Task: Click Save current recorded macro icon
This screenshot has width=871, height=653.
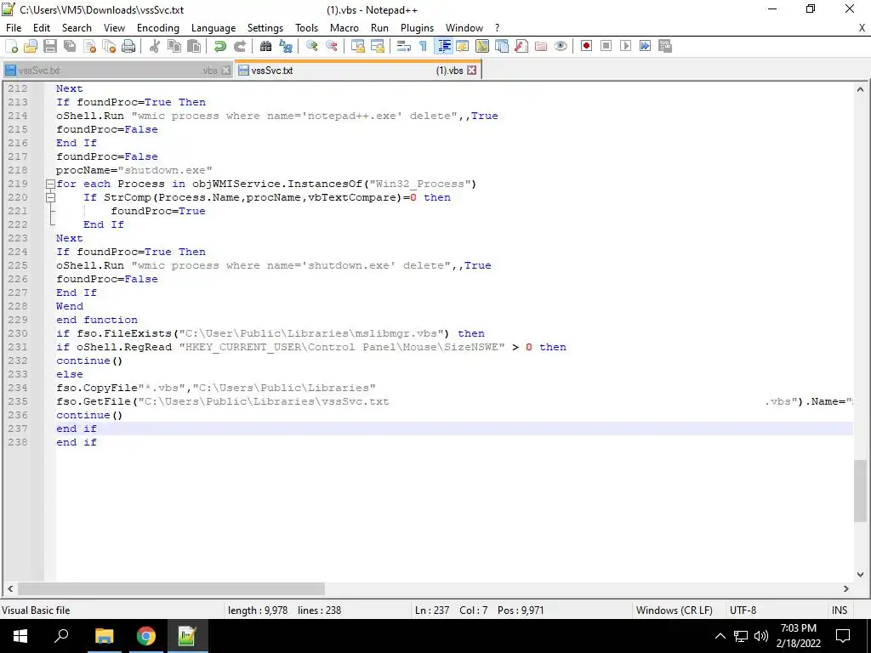Action: click(665, 46)
